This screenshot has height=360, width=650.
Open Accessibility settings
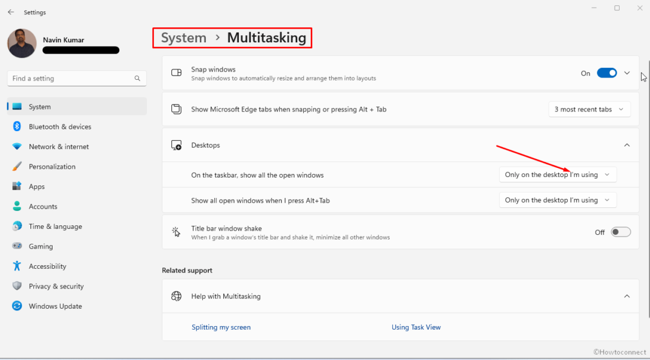point(76,266)
